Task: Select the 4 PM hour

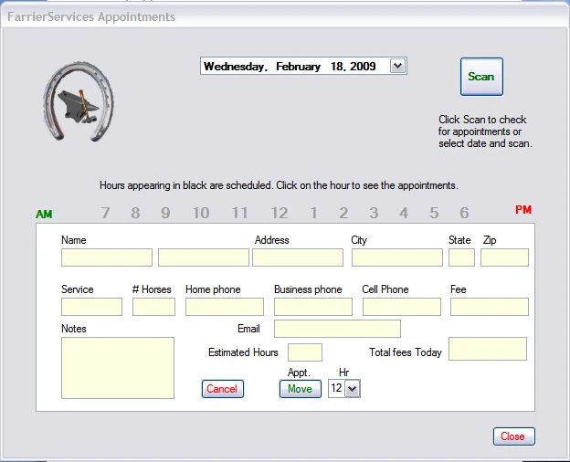Action: coord(404,213)
